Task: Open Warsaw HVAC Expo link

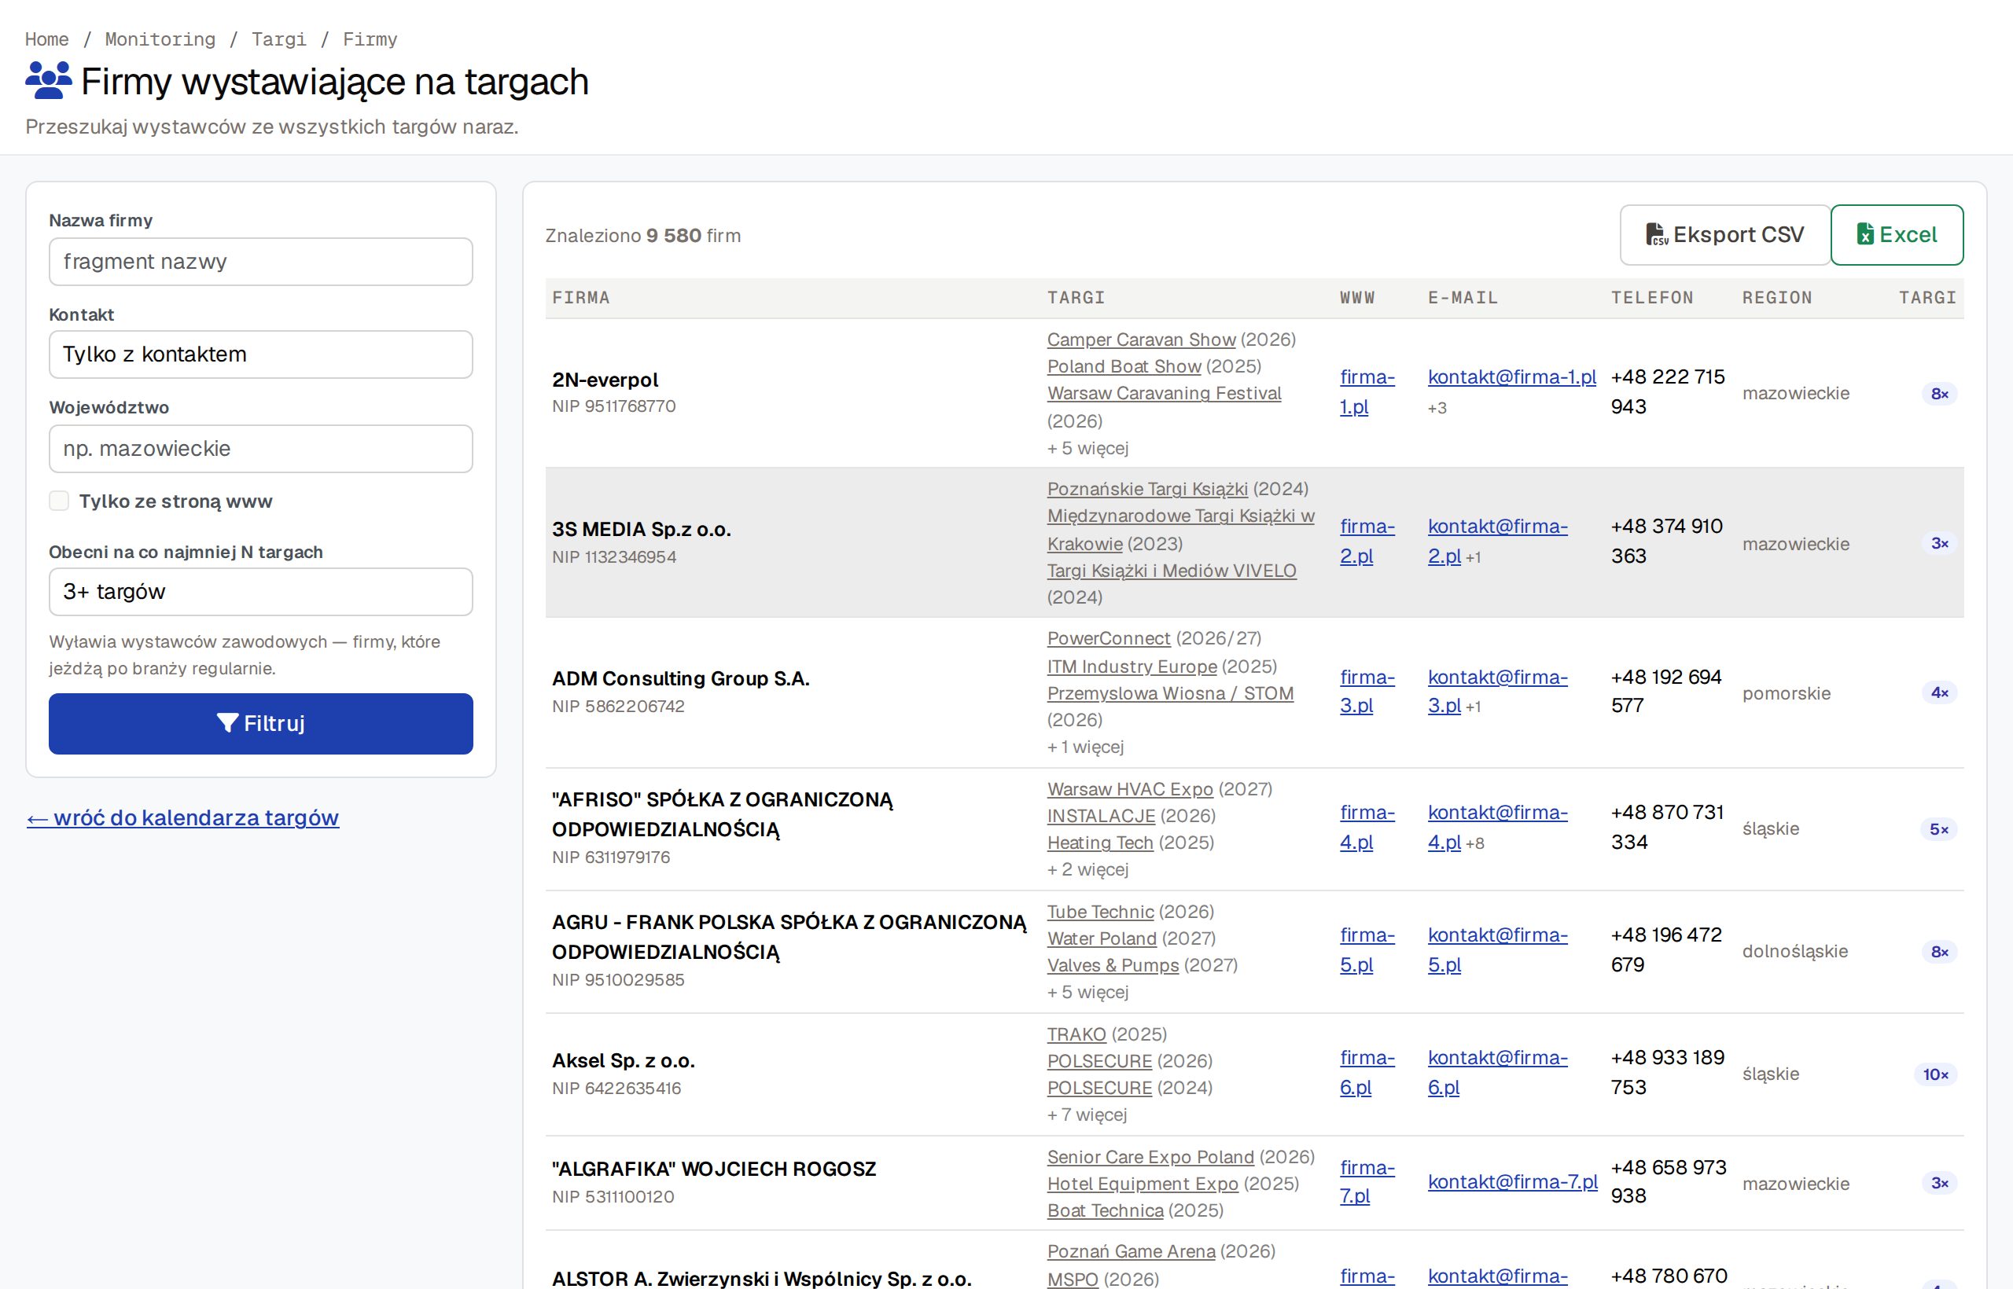Action: [x=1130, y=789]
